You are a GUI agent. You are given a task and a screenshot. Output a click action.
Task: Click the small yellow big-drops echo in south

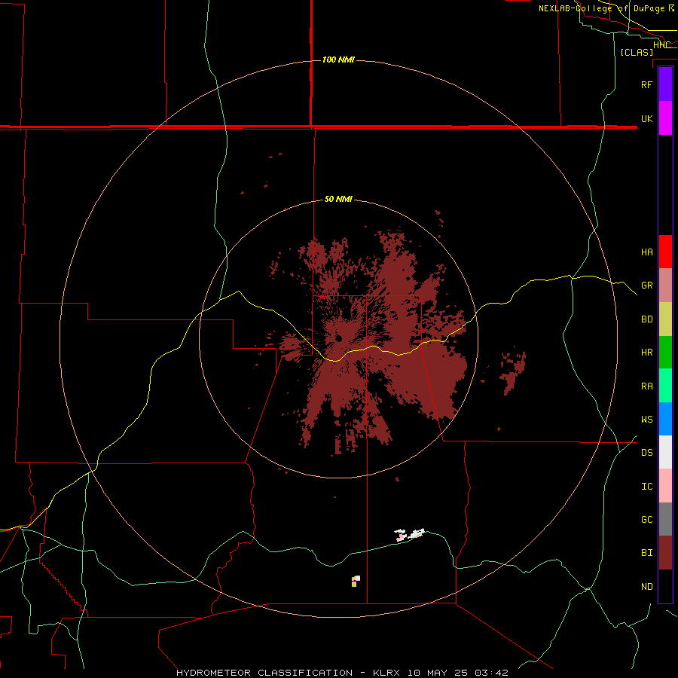click(354, 582)
